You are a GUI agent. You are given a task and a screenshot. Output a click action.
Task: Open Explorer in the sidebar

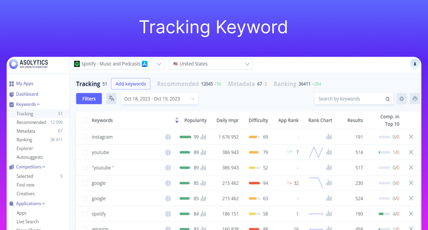pos(24,148)
